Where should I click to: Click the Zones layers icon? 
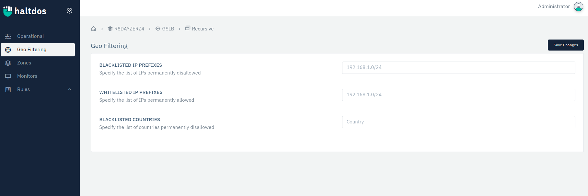(8, 63)
